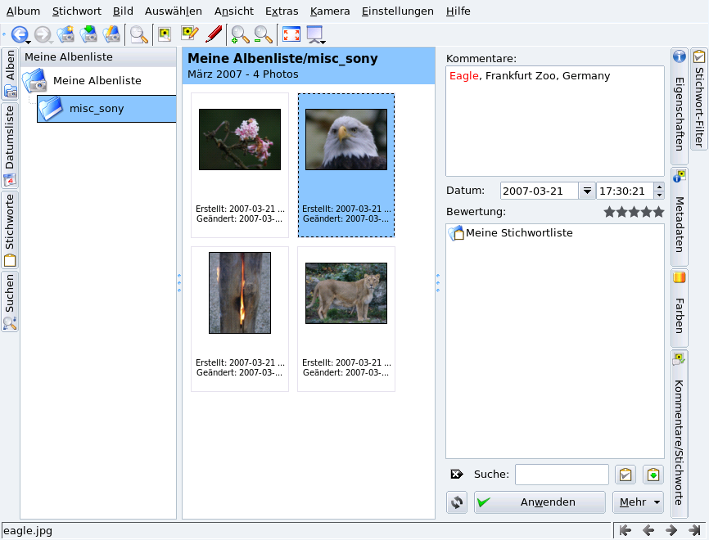Image resolution: width=709 pixels, height=540 pixels.
Task: Click the Anwenden button
Action: click(540, 502)
